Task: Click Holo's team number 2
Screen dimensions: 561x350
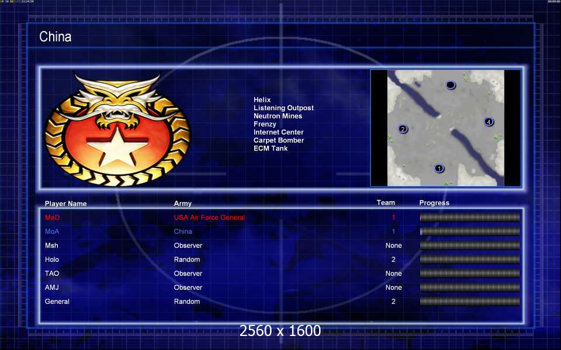Action: (393, 259)
